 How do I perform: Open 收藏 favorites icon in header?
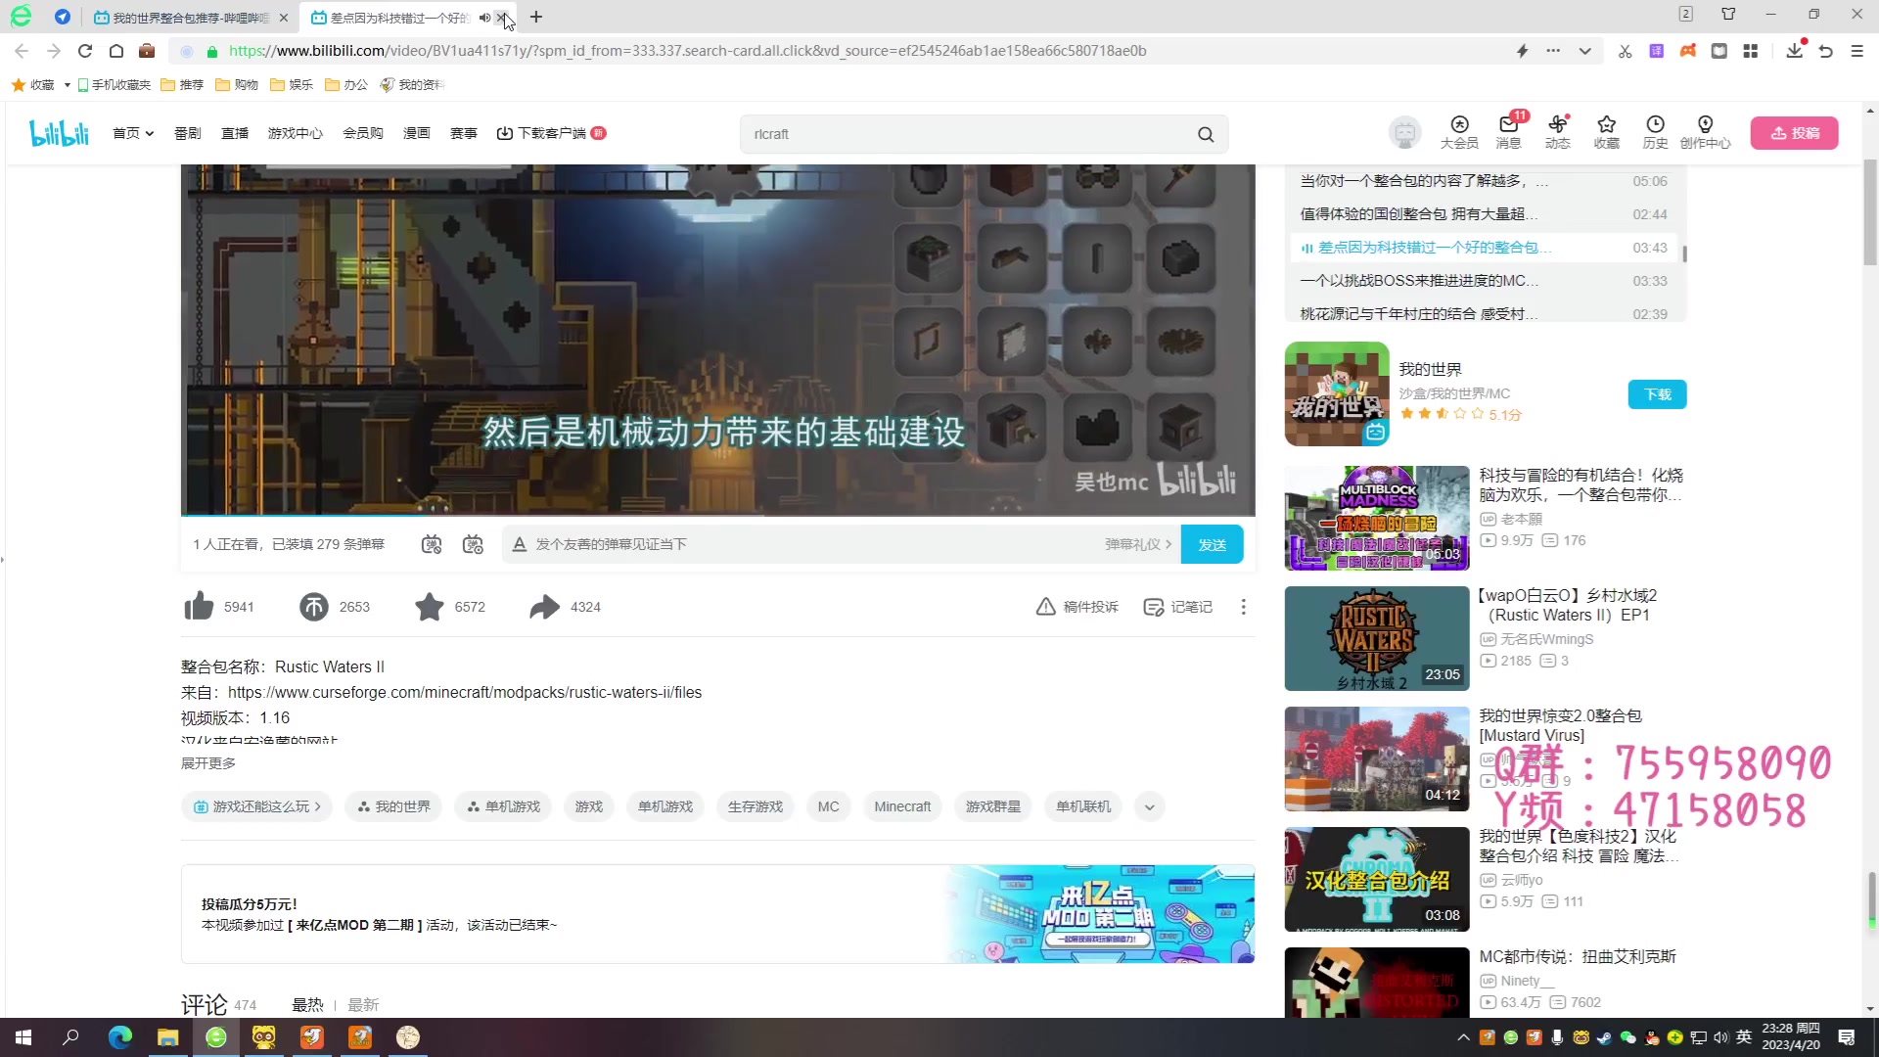(1606, 132)
